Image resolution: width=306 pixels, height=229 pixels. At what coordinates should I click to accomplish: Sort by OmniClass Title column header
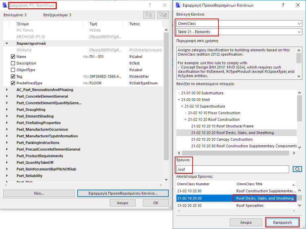coord(266,184)
